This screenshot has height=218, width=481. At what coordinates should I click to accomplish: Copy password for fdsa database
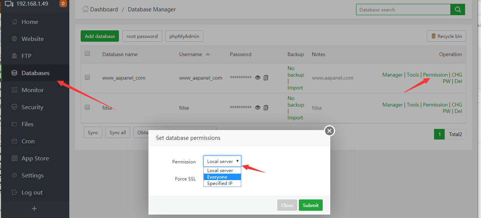click(266, 108)
